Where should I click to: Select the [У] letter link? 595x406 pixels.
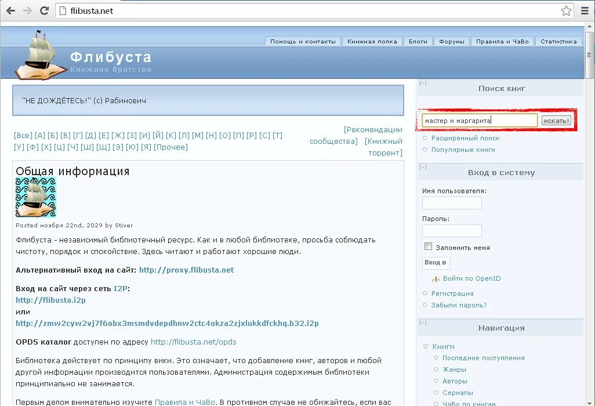tap(19, 147)
